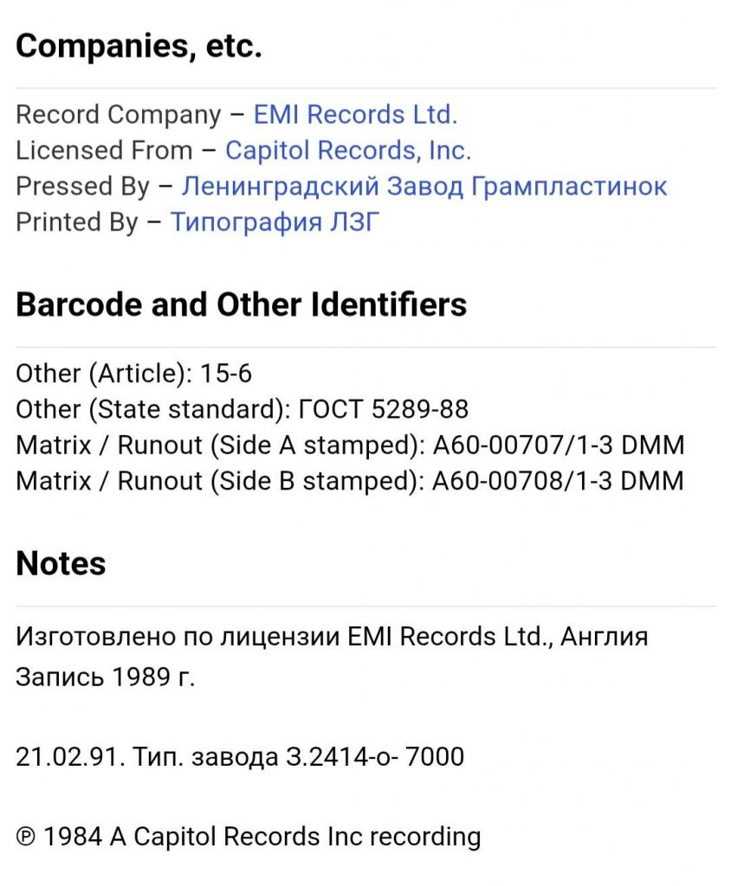
Task: Open the EMI Records Ltd. link
Action: click(355, 114)
